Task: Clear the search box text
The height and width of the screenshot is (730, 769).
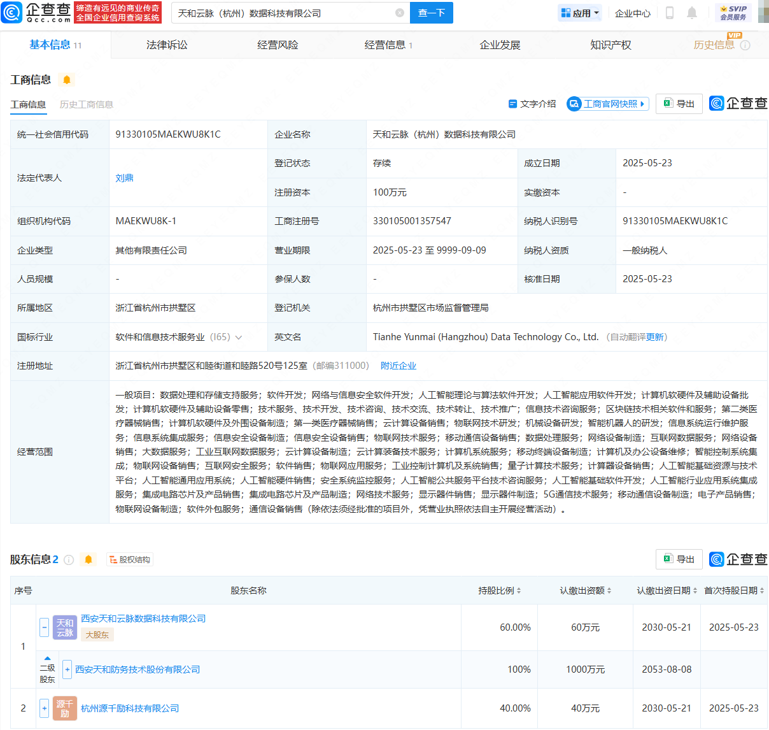Action: point(400,13)
